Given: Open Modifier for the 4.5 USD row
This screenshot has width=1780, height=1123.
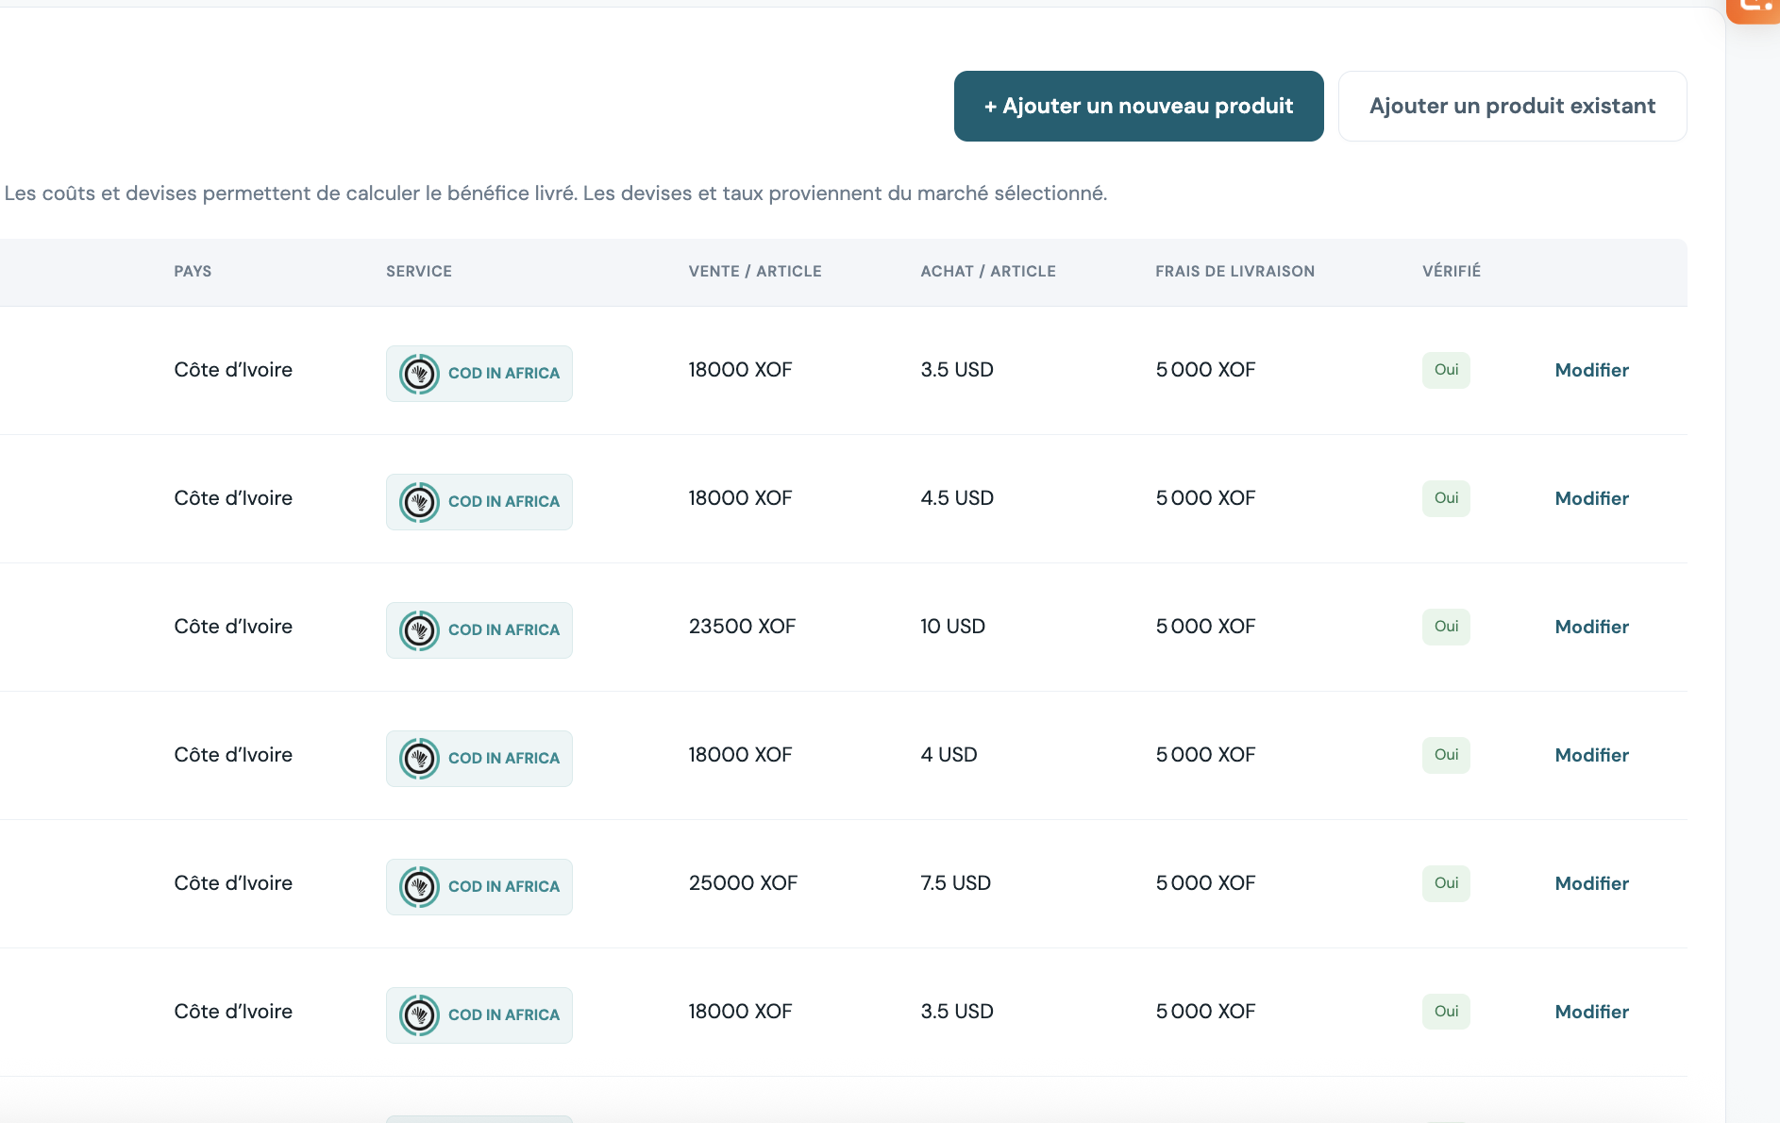Looking at the screenshot, I should pyautogui.click(x=1591, y=498).
